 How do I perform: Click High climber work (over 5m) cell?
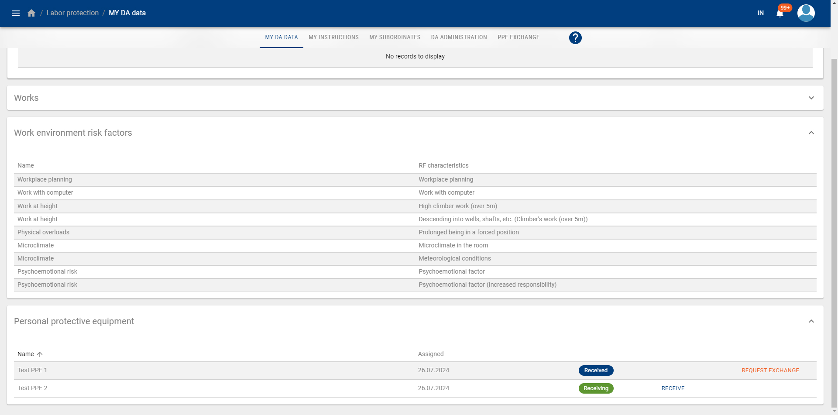tap(458, 206)
